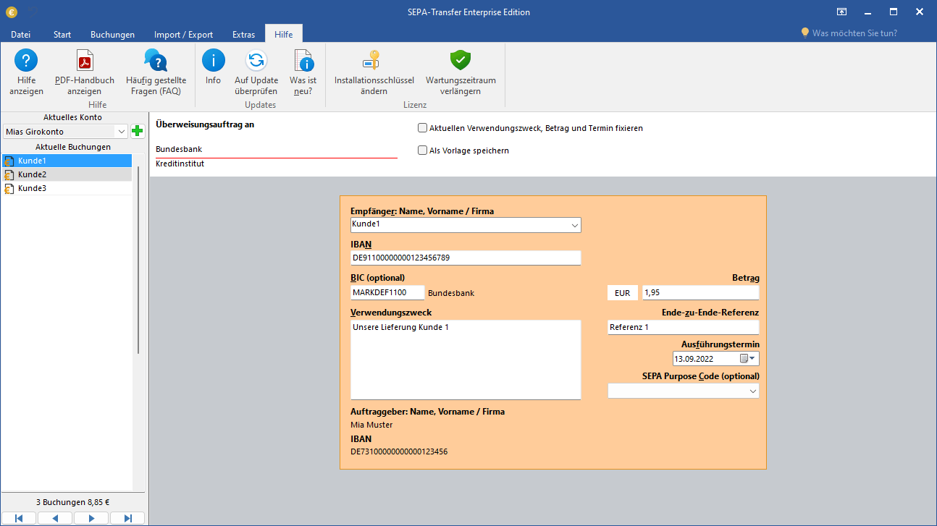Open the PDF-Handbuch anzeigen icon
This screenshot has height=526, width=937.
(x=85, y=61)
